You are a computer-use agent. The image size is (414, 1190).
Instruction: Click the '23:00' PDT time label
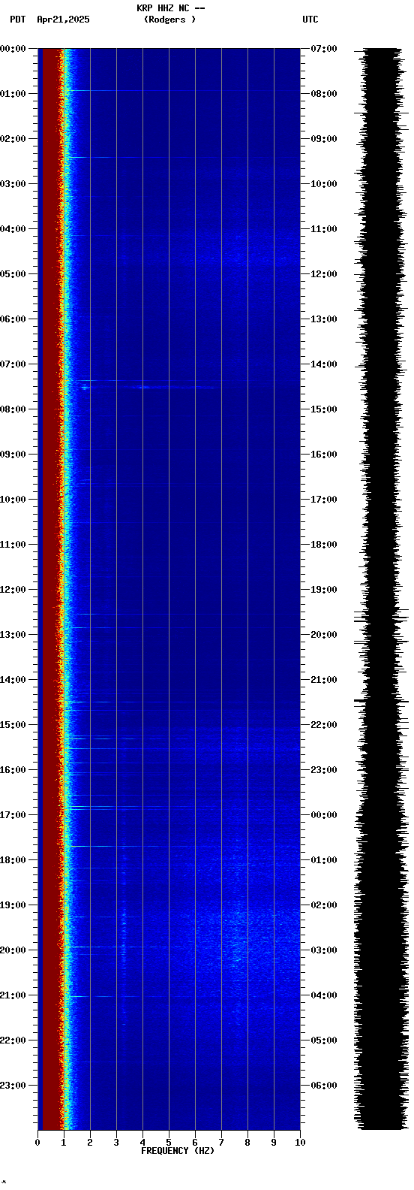pyautogui.click(x=13, y=1086)
